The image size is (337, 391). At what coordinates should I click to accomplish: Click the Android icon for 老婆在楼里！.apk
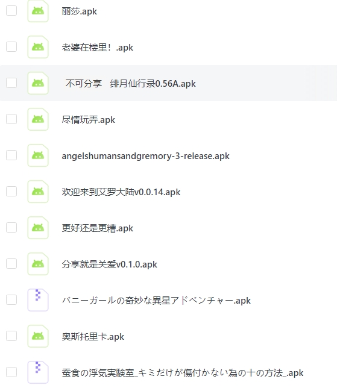(x=38, y=47)
